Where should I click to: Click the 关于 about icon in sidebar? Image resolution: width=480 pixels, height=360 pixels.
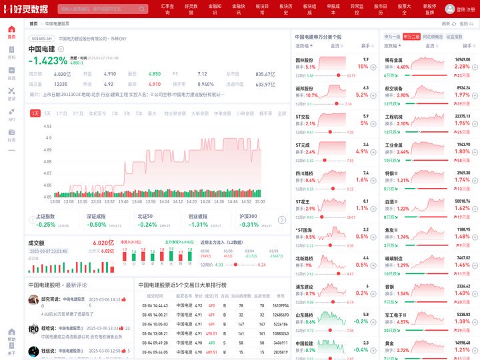pos(11,345)
